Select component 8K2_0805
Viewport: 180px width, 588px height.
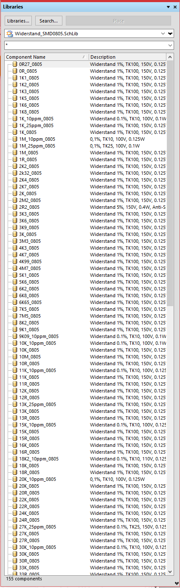tap(29, 323)
